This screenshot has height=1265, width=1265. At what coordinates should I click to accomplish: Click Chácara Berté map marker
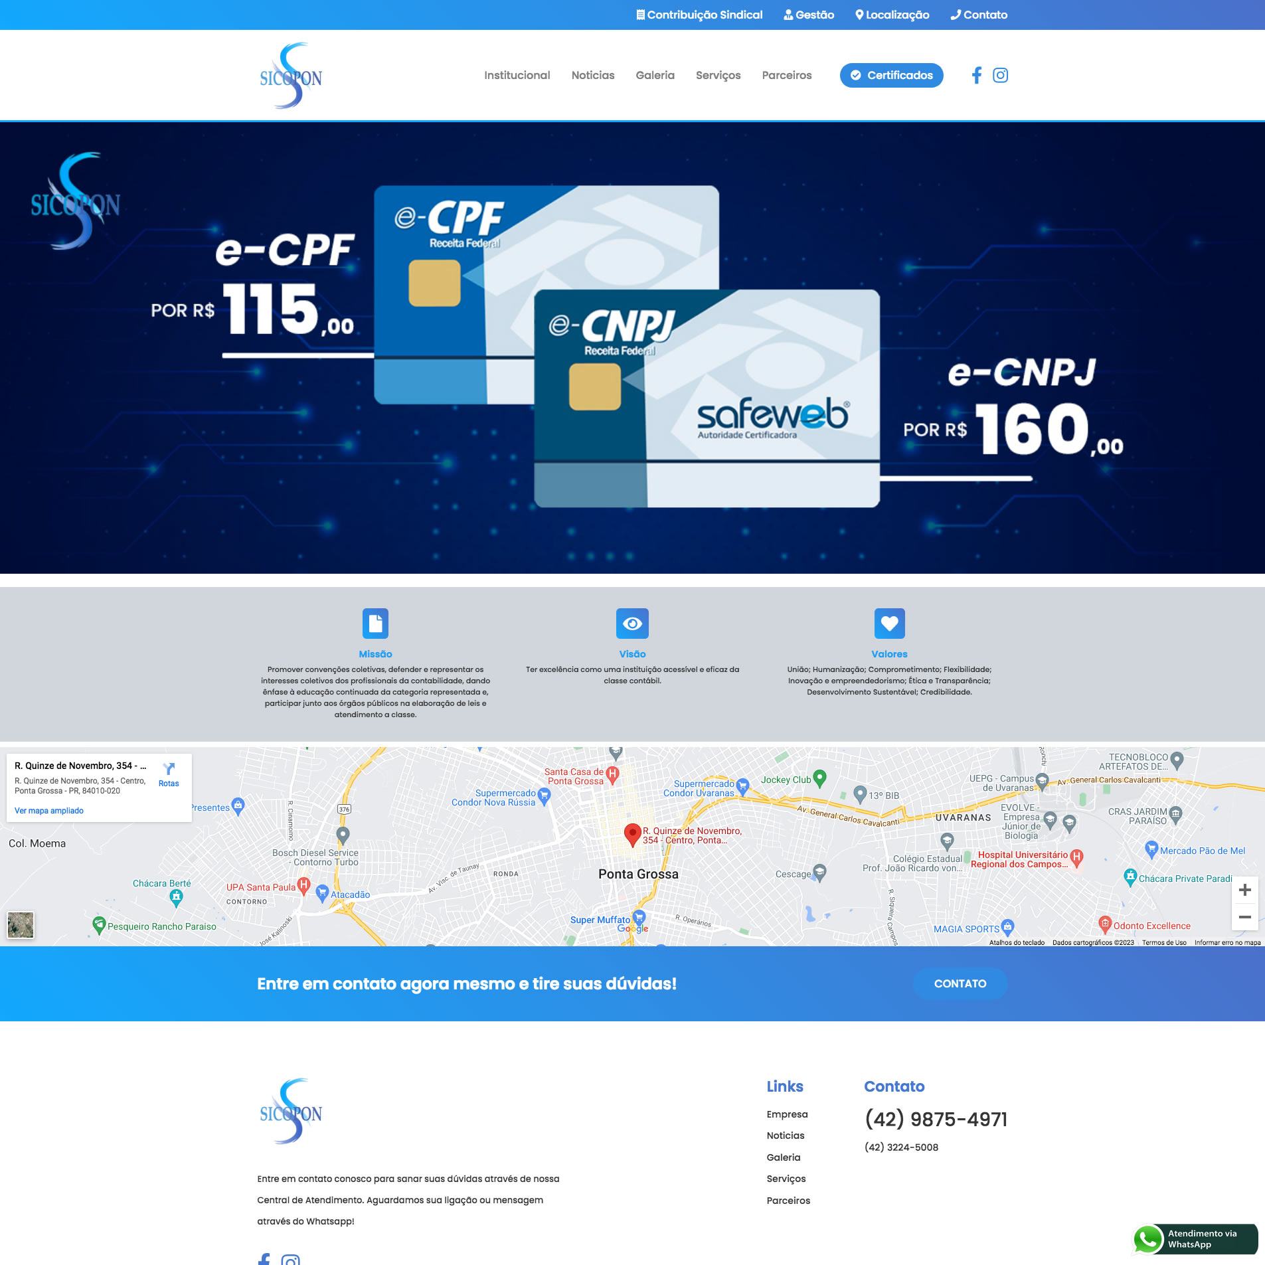coord(176,898)
